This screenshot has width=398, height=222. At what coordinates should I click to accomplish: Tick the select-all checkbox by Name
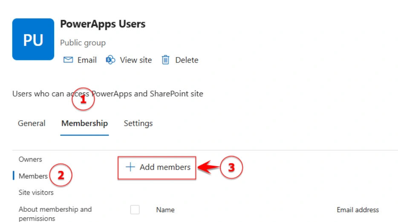[135, 210]
